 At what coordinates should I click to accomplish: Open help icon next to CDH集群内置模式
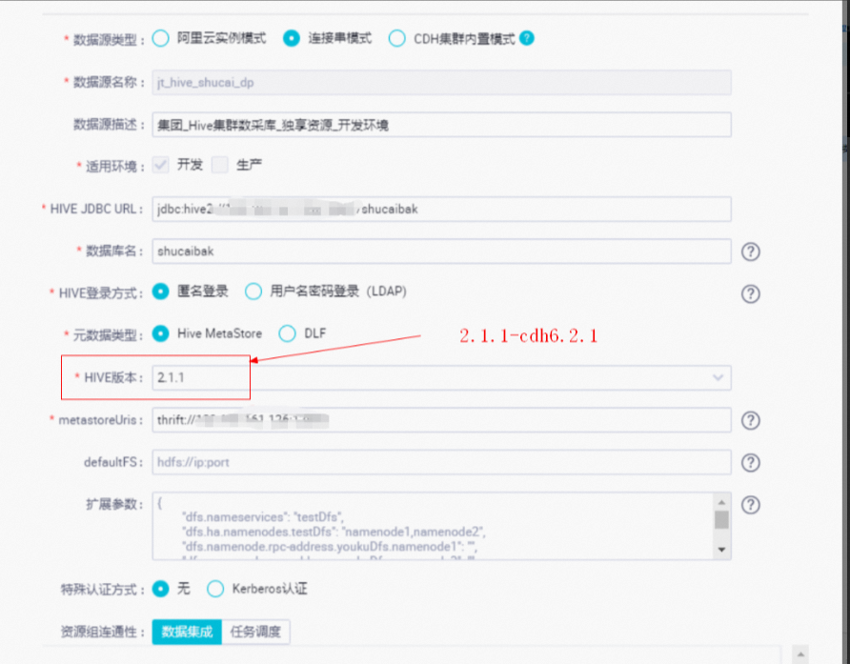pos(526,38)
